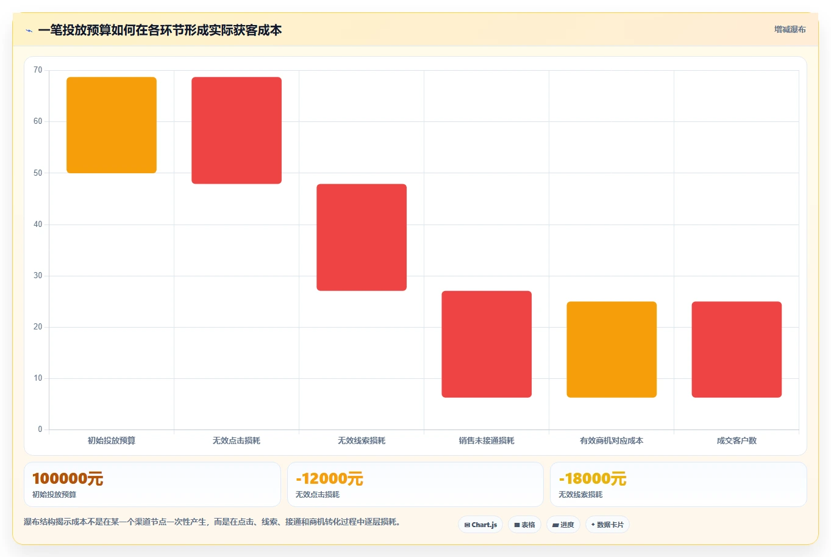The image size is (831, 557).
Task: Click the lightning icon beside the title
Action: point(29,31)
